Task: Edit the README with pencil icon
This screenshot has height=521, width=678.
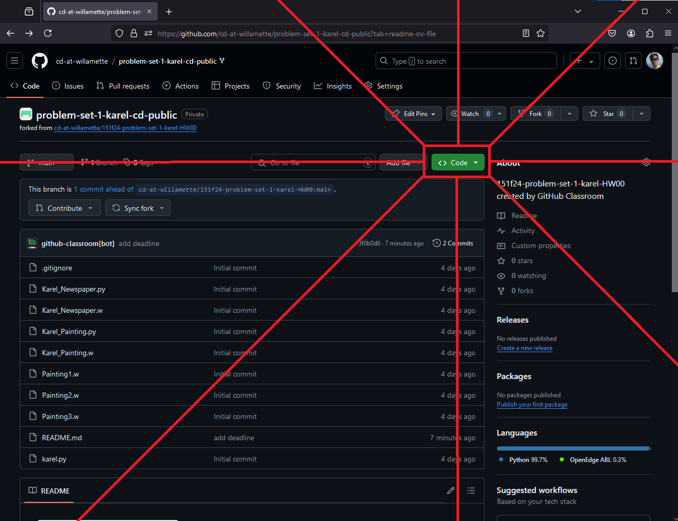Action: click(x=451, y=490)
